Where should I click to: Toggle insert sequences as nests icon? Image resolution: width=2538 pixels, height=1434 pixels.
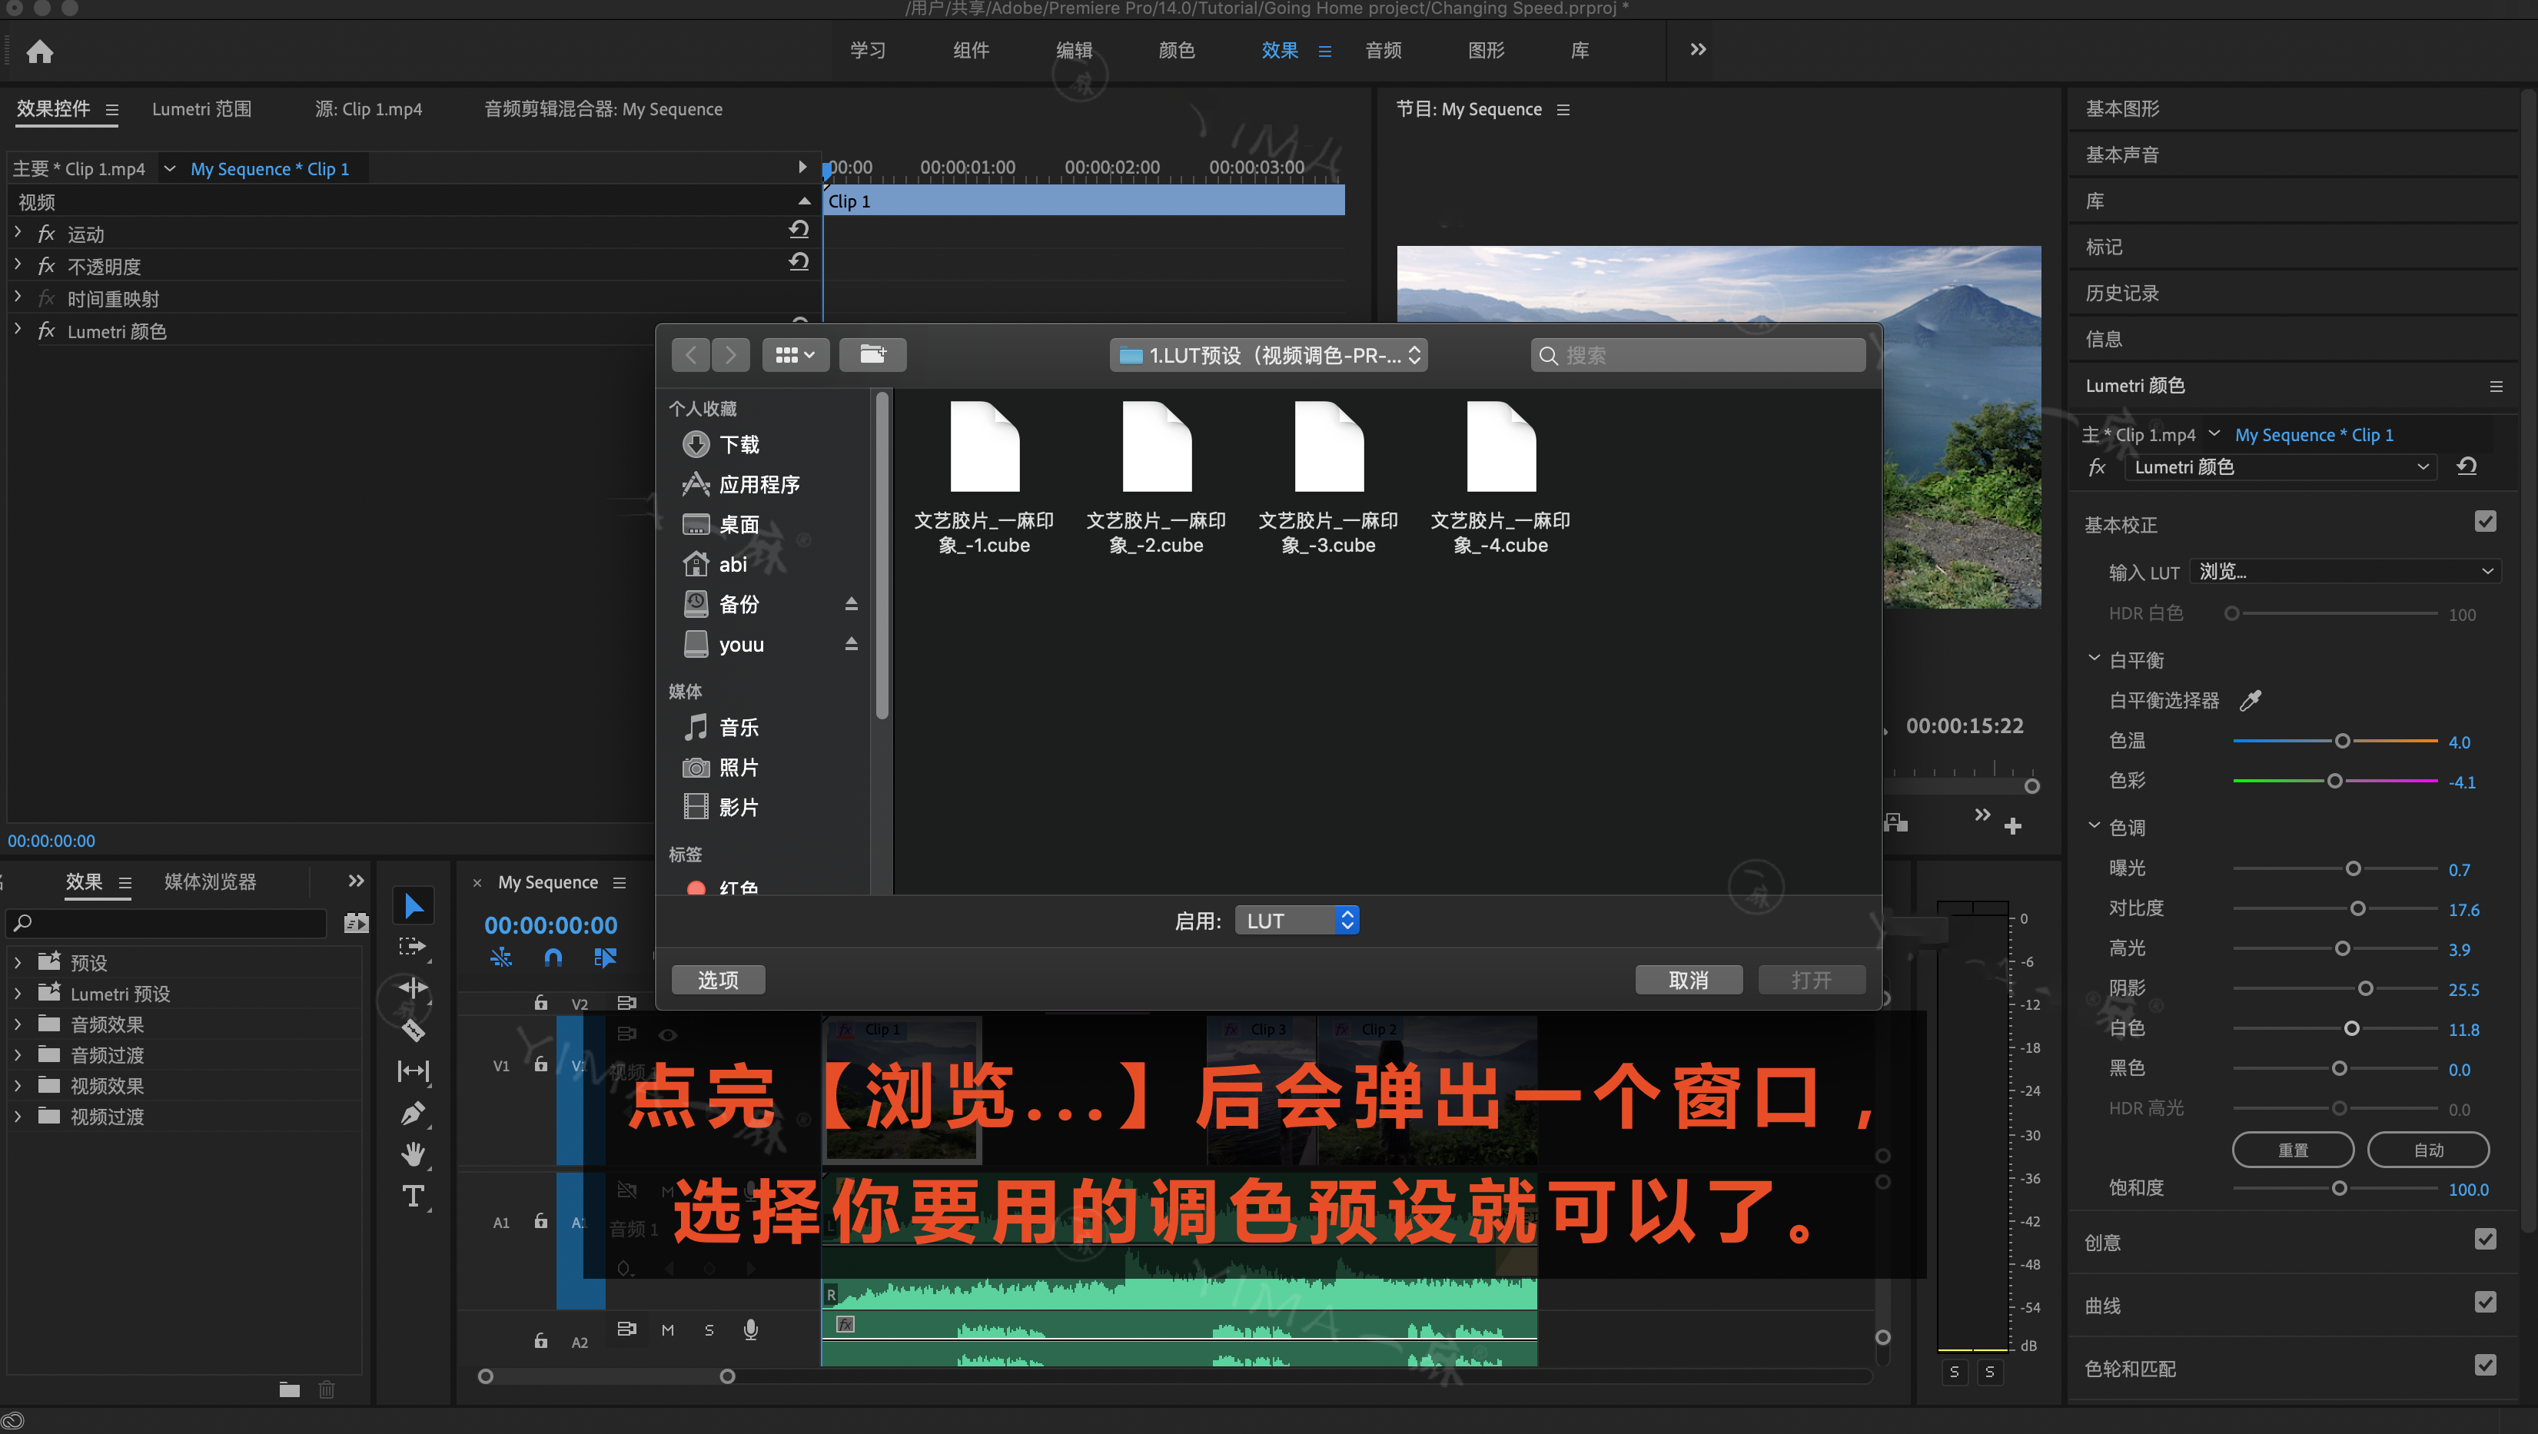point(500,958)
